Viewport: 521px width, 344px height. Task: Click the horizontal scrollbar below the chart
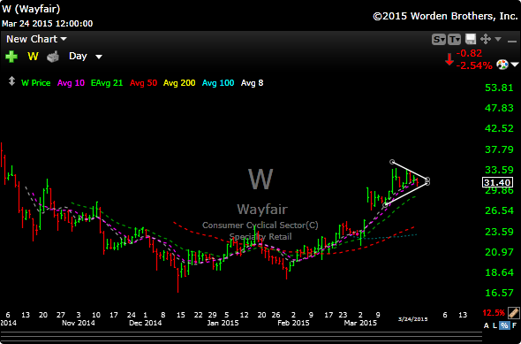tap(241, 337)
